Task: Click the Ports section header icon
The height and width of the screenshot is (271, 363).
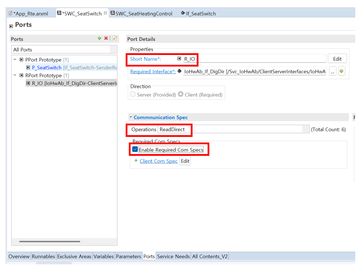Action: tap(11, 26)
